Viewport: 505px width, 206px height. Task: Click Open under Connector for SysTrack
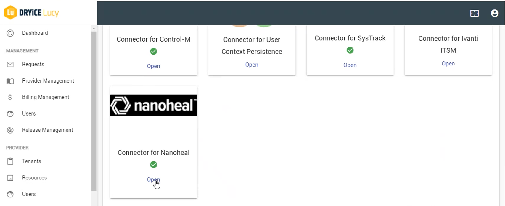(350, 65)
